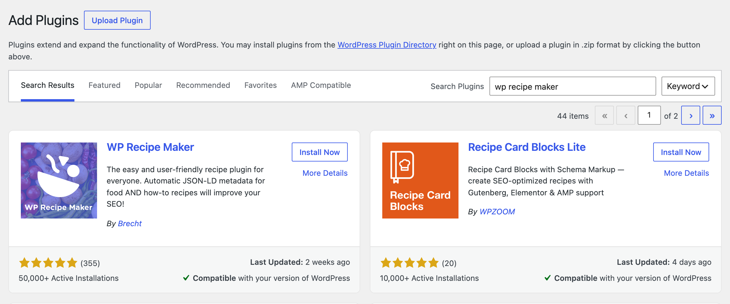Image resolution: width=730 pixels, height=304 pixels.
Task: Click compatibility checkmark under Recipe Card Blocks
Action: [x=547, y=278]
